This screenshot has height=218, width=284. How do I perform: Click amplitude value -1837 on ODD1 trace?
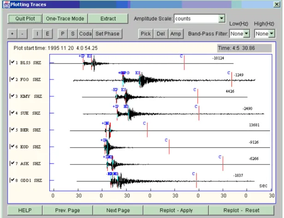pyautogui.click(x=238, y=176)
